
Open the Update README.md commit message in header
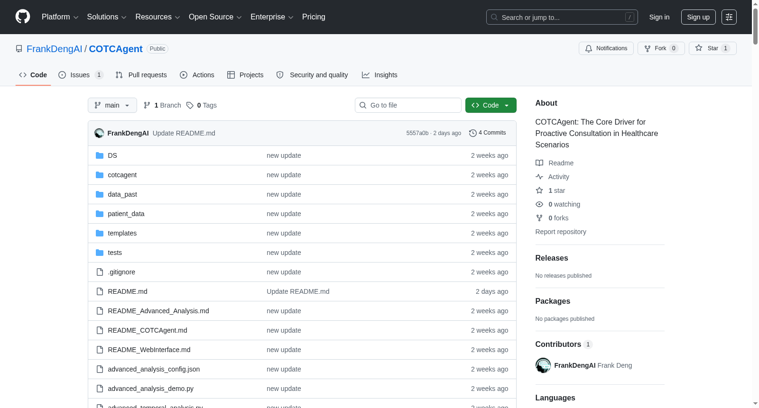click(184, 133)
